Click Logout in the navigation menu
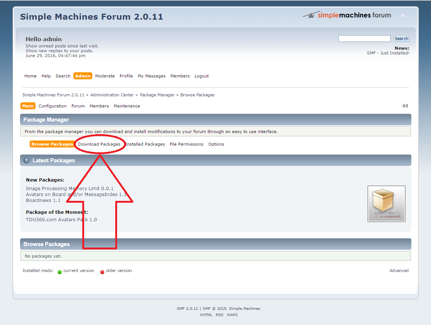431x325 pixels. [x=202, y=76]
